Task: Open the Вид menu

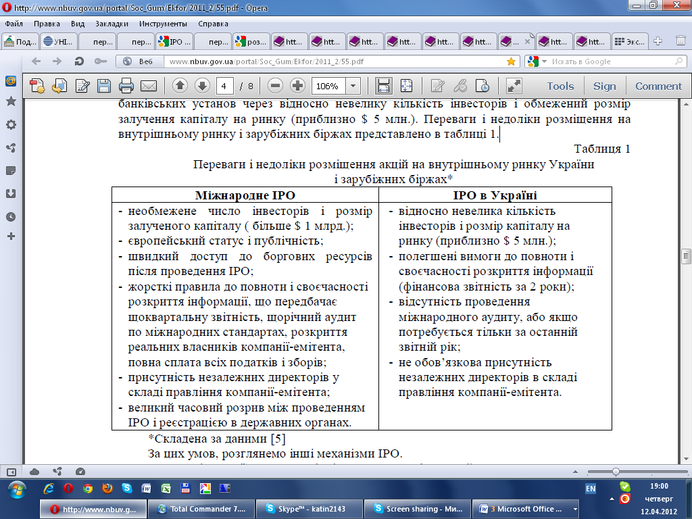Action: [x=78, y=24]
